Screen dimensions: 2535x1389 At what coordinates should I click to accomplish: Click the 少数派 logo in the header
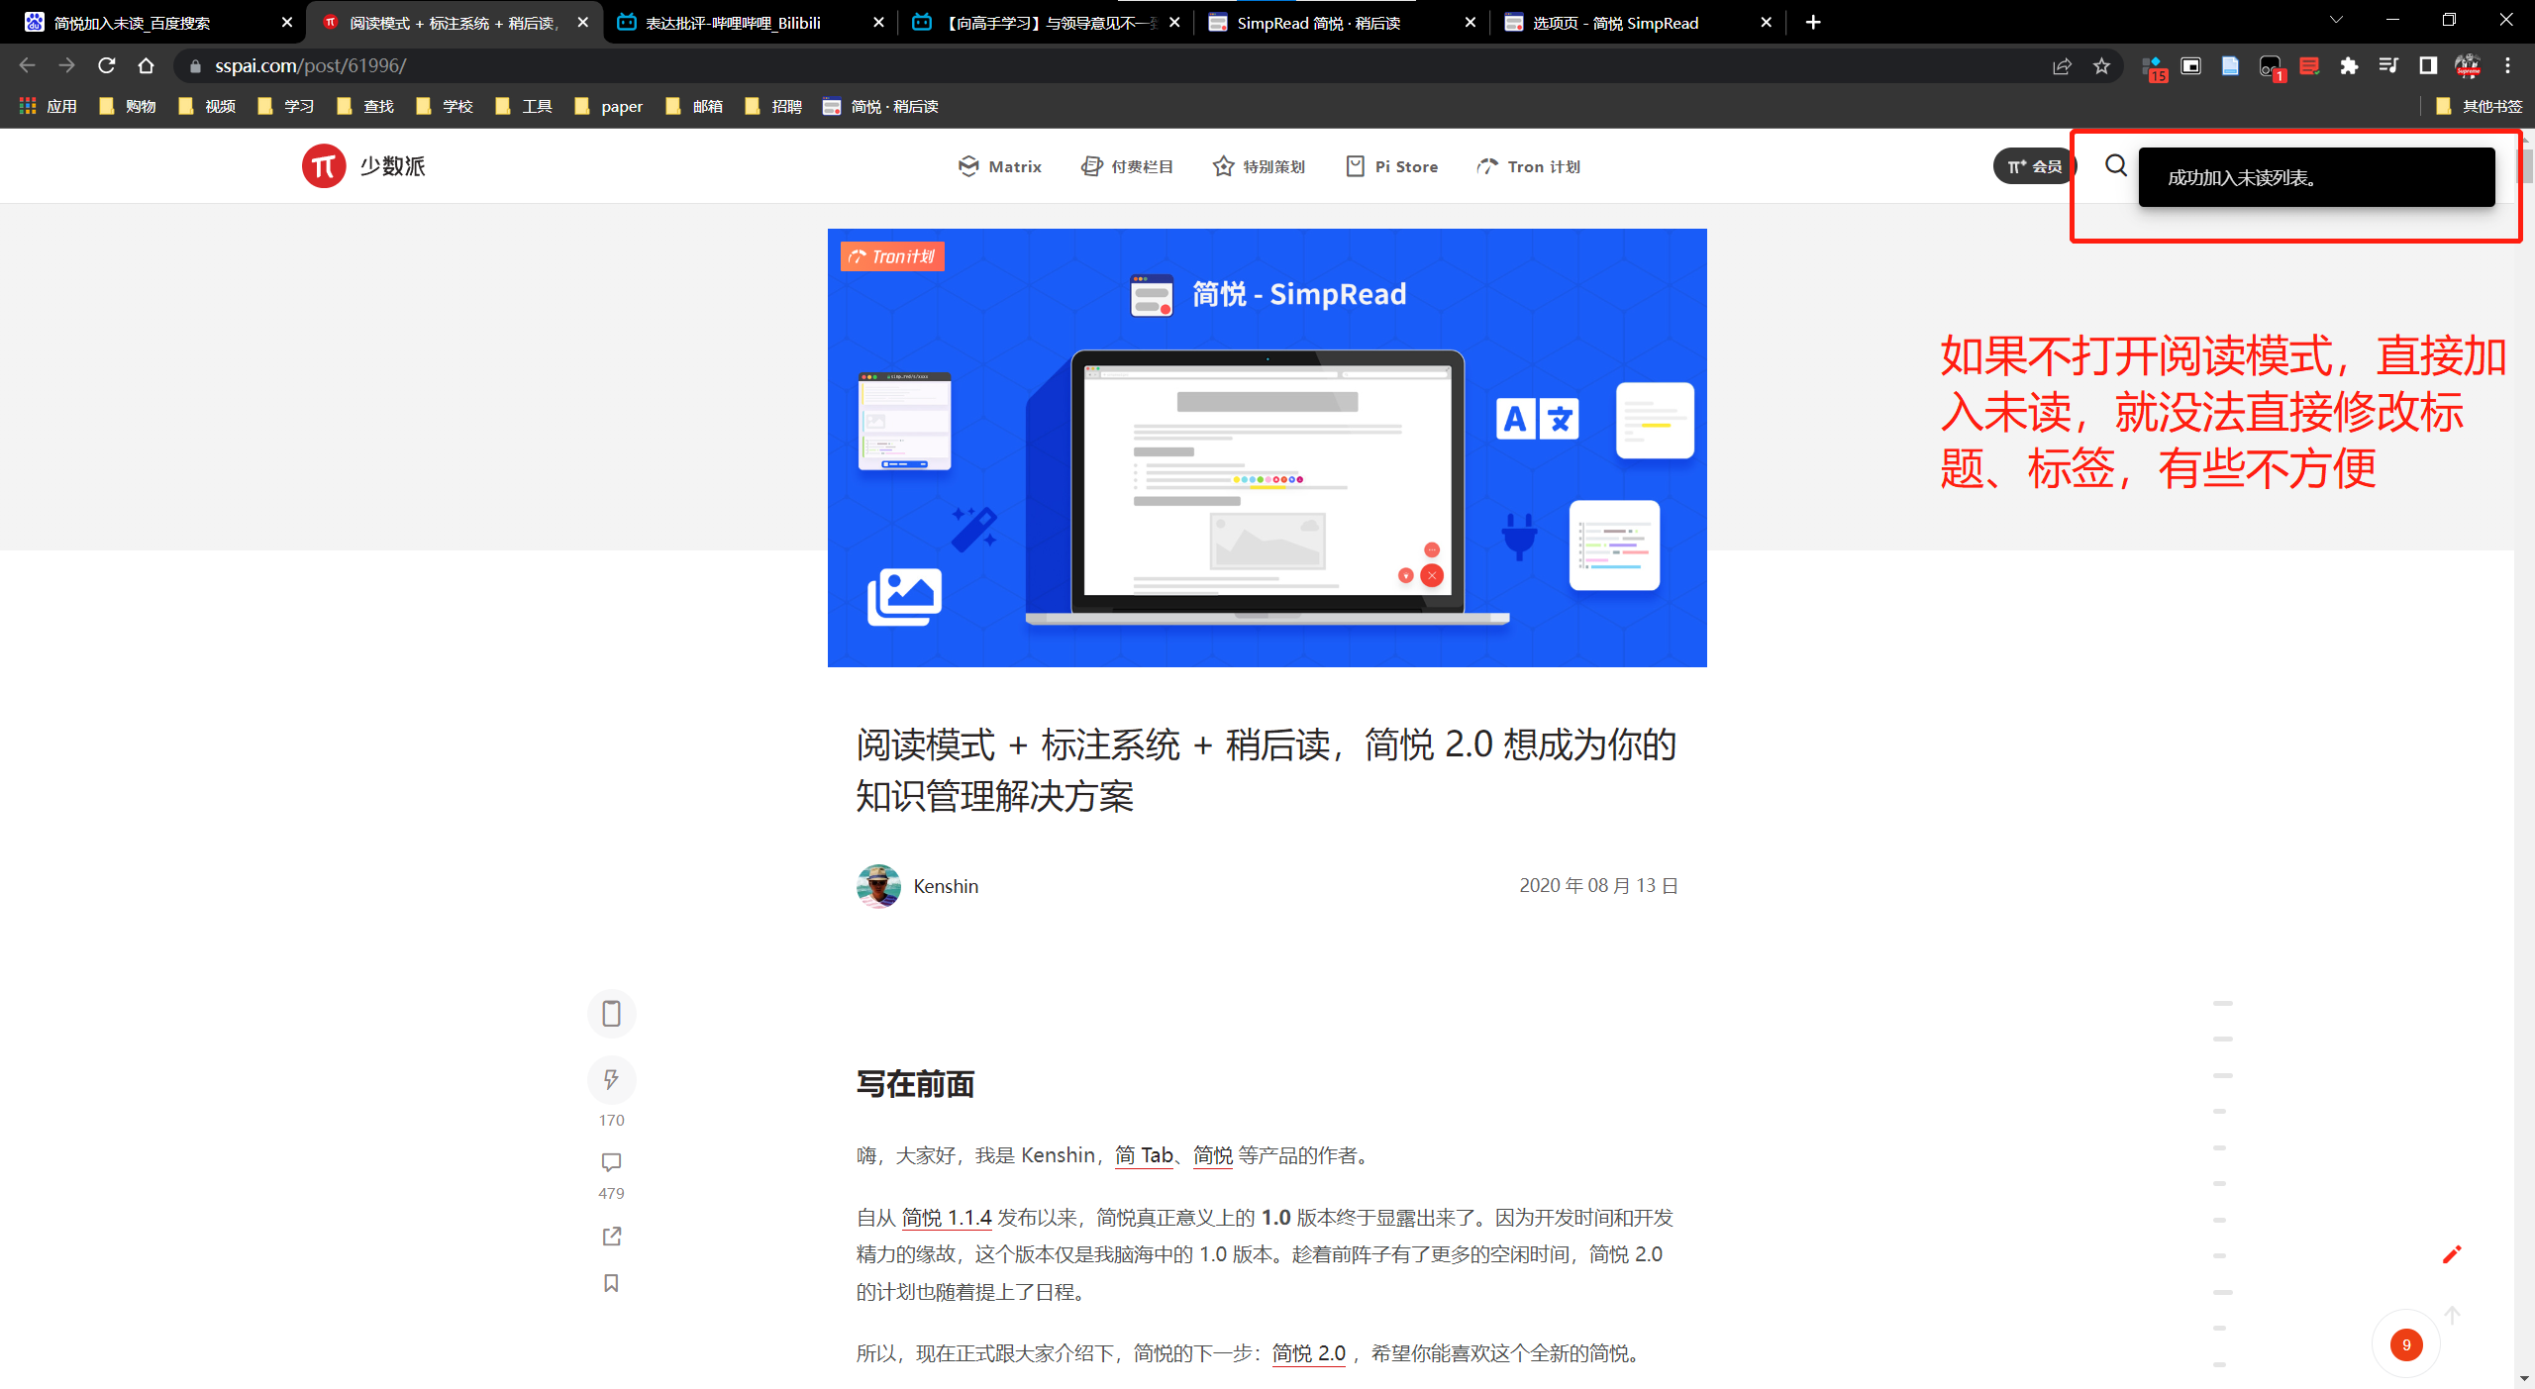[363, 165]
